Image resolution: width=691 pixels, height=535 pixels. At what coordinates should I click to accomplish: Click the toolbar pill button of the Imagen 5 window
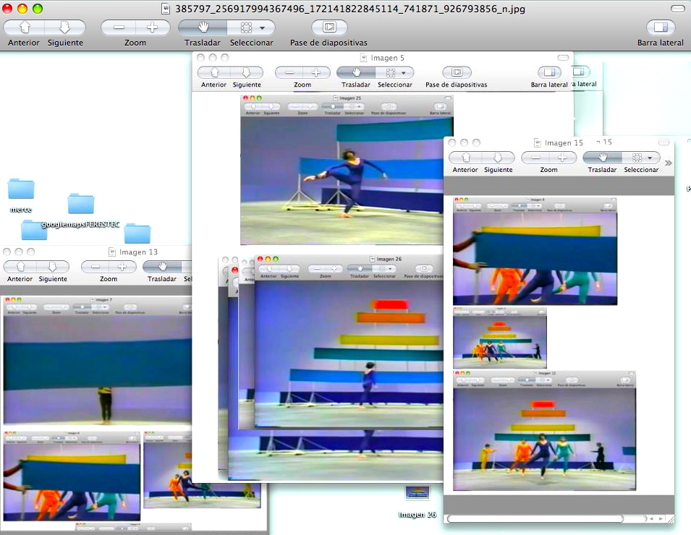tap(563, 57)
